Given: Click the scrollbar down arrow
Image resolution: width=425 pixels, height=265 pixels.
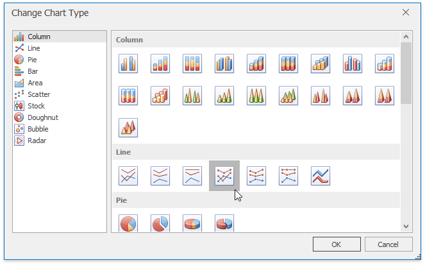Looking at the screenshot, I should (406, 226).
